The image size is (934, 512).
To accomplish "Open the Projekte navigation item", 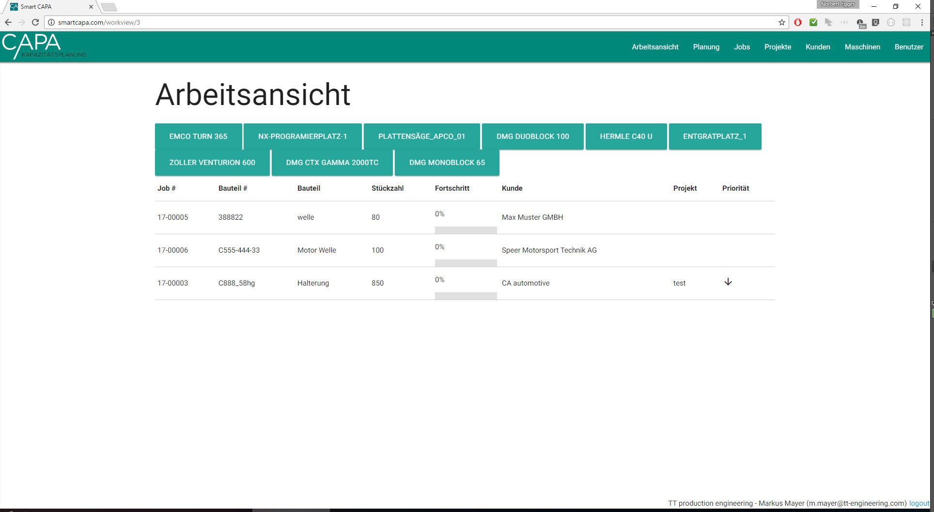I will pyautogui.click(x=778, y=47).
